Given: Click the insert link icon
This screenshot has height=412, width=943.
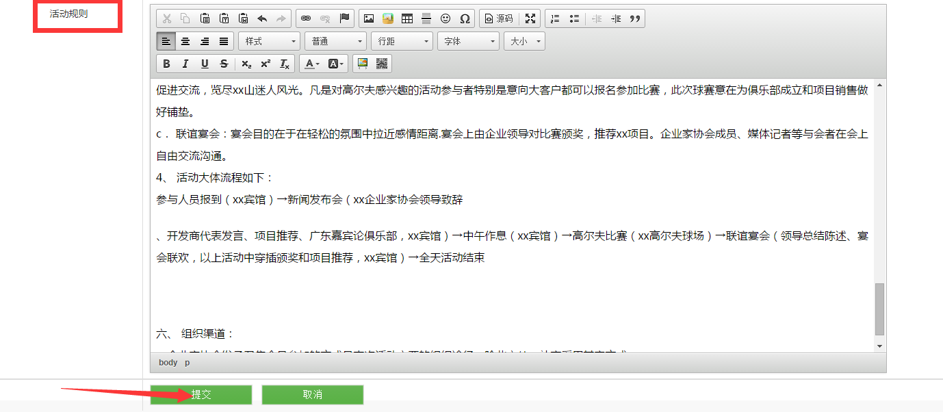Looking at the screenshot, I should 306,18.
